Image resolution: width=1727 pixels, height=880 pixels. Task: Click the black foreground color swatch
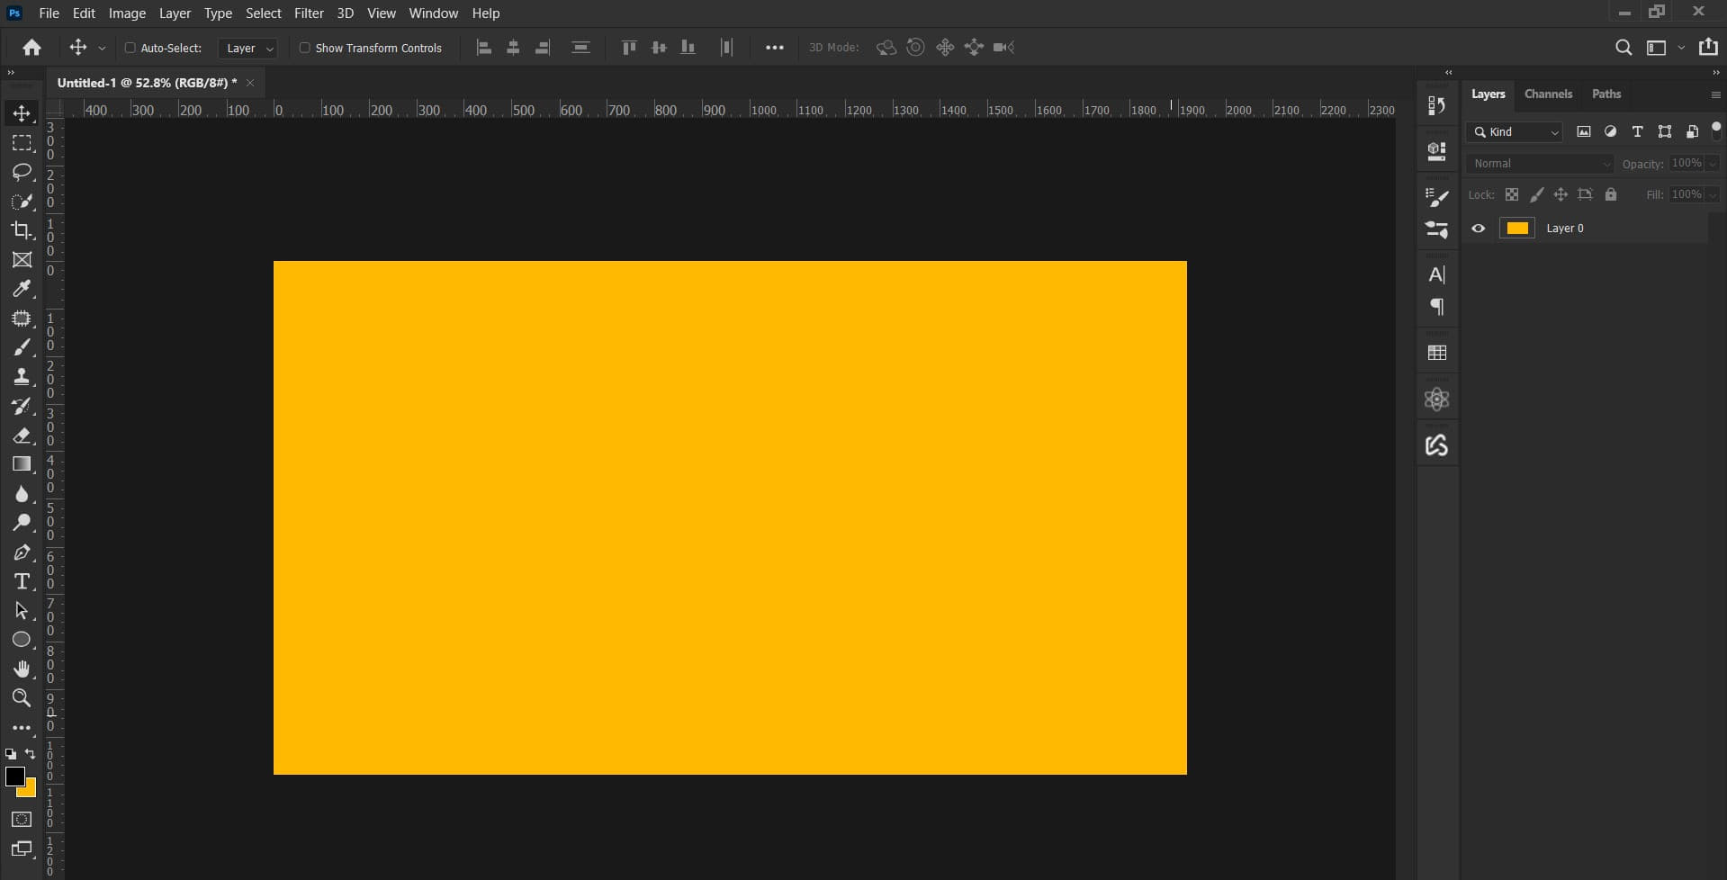click(x=13, y=776)
